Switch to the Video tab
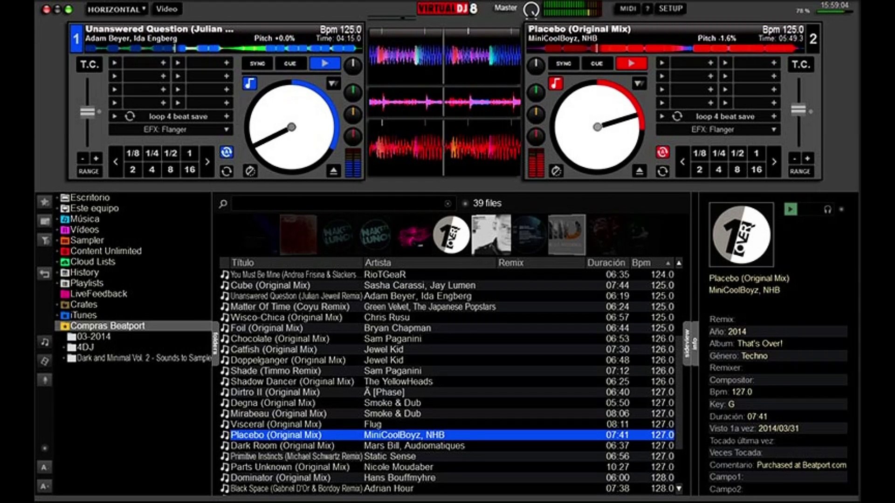The width and height of the screenshot is (895, 503). (166, 8)
